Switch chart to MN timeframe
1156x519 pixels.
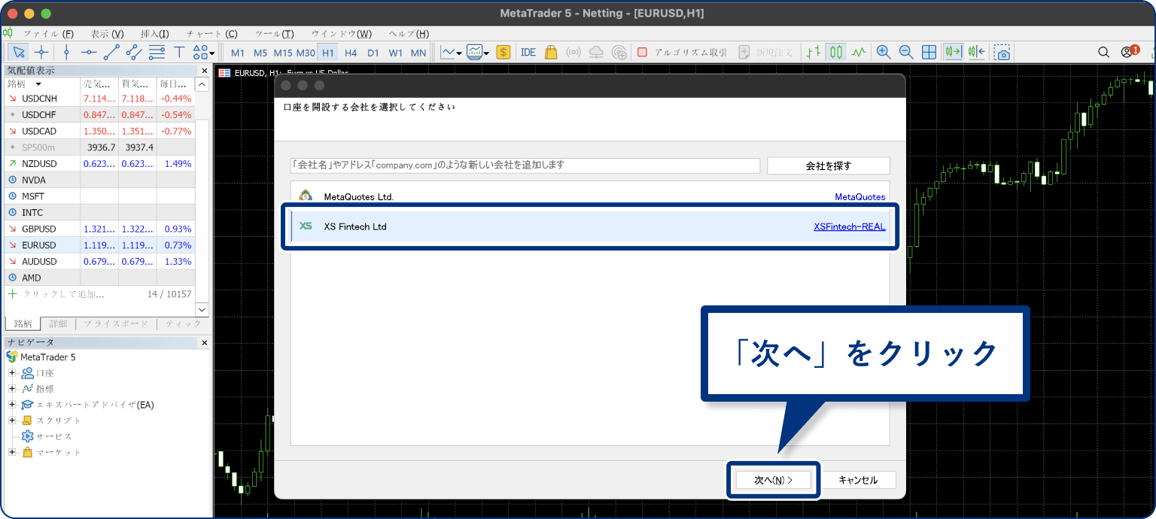[x=418, y=53]
